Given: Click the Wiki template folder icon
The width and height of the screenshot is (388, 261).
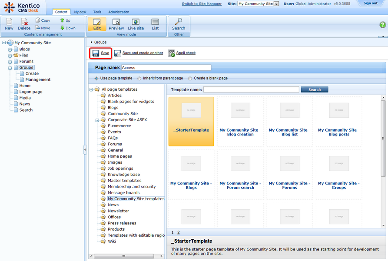Looking at the screenshot, I should pos(103,241).
